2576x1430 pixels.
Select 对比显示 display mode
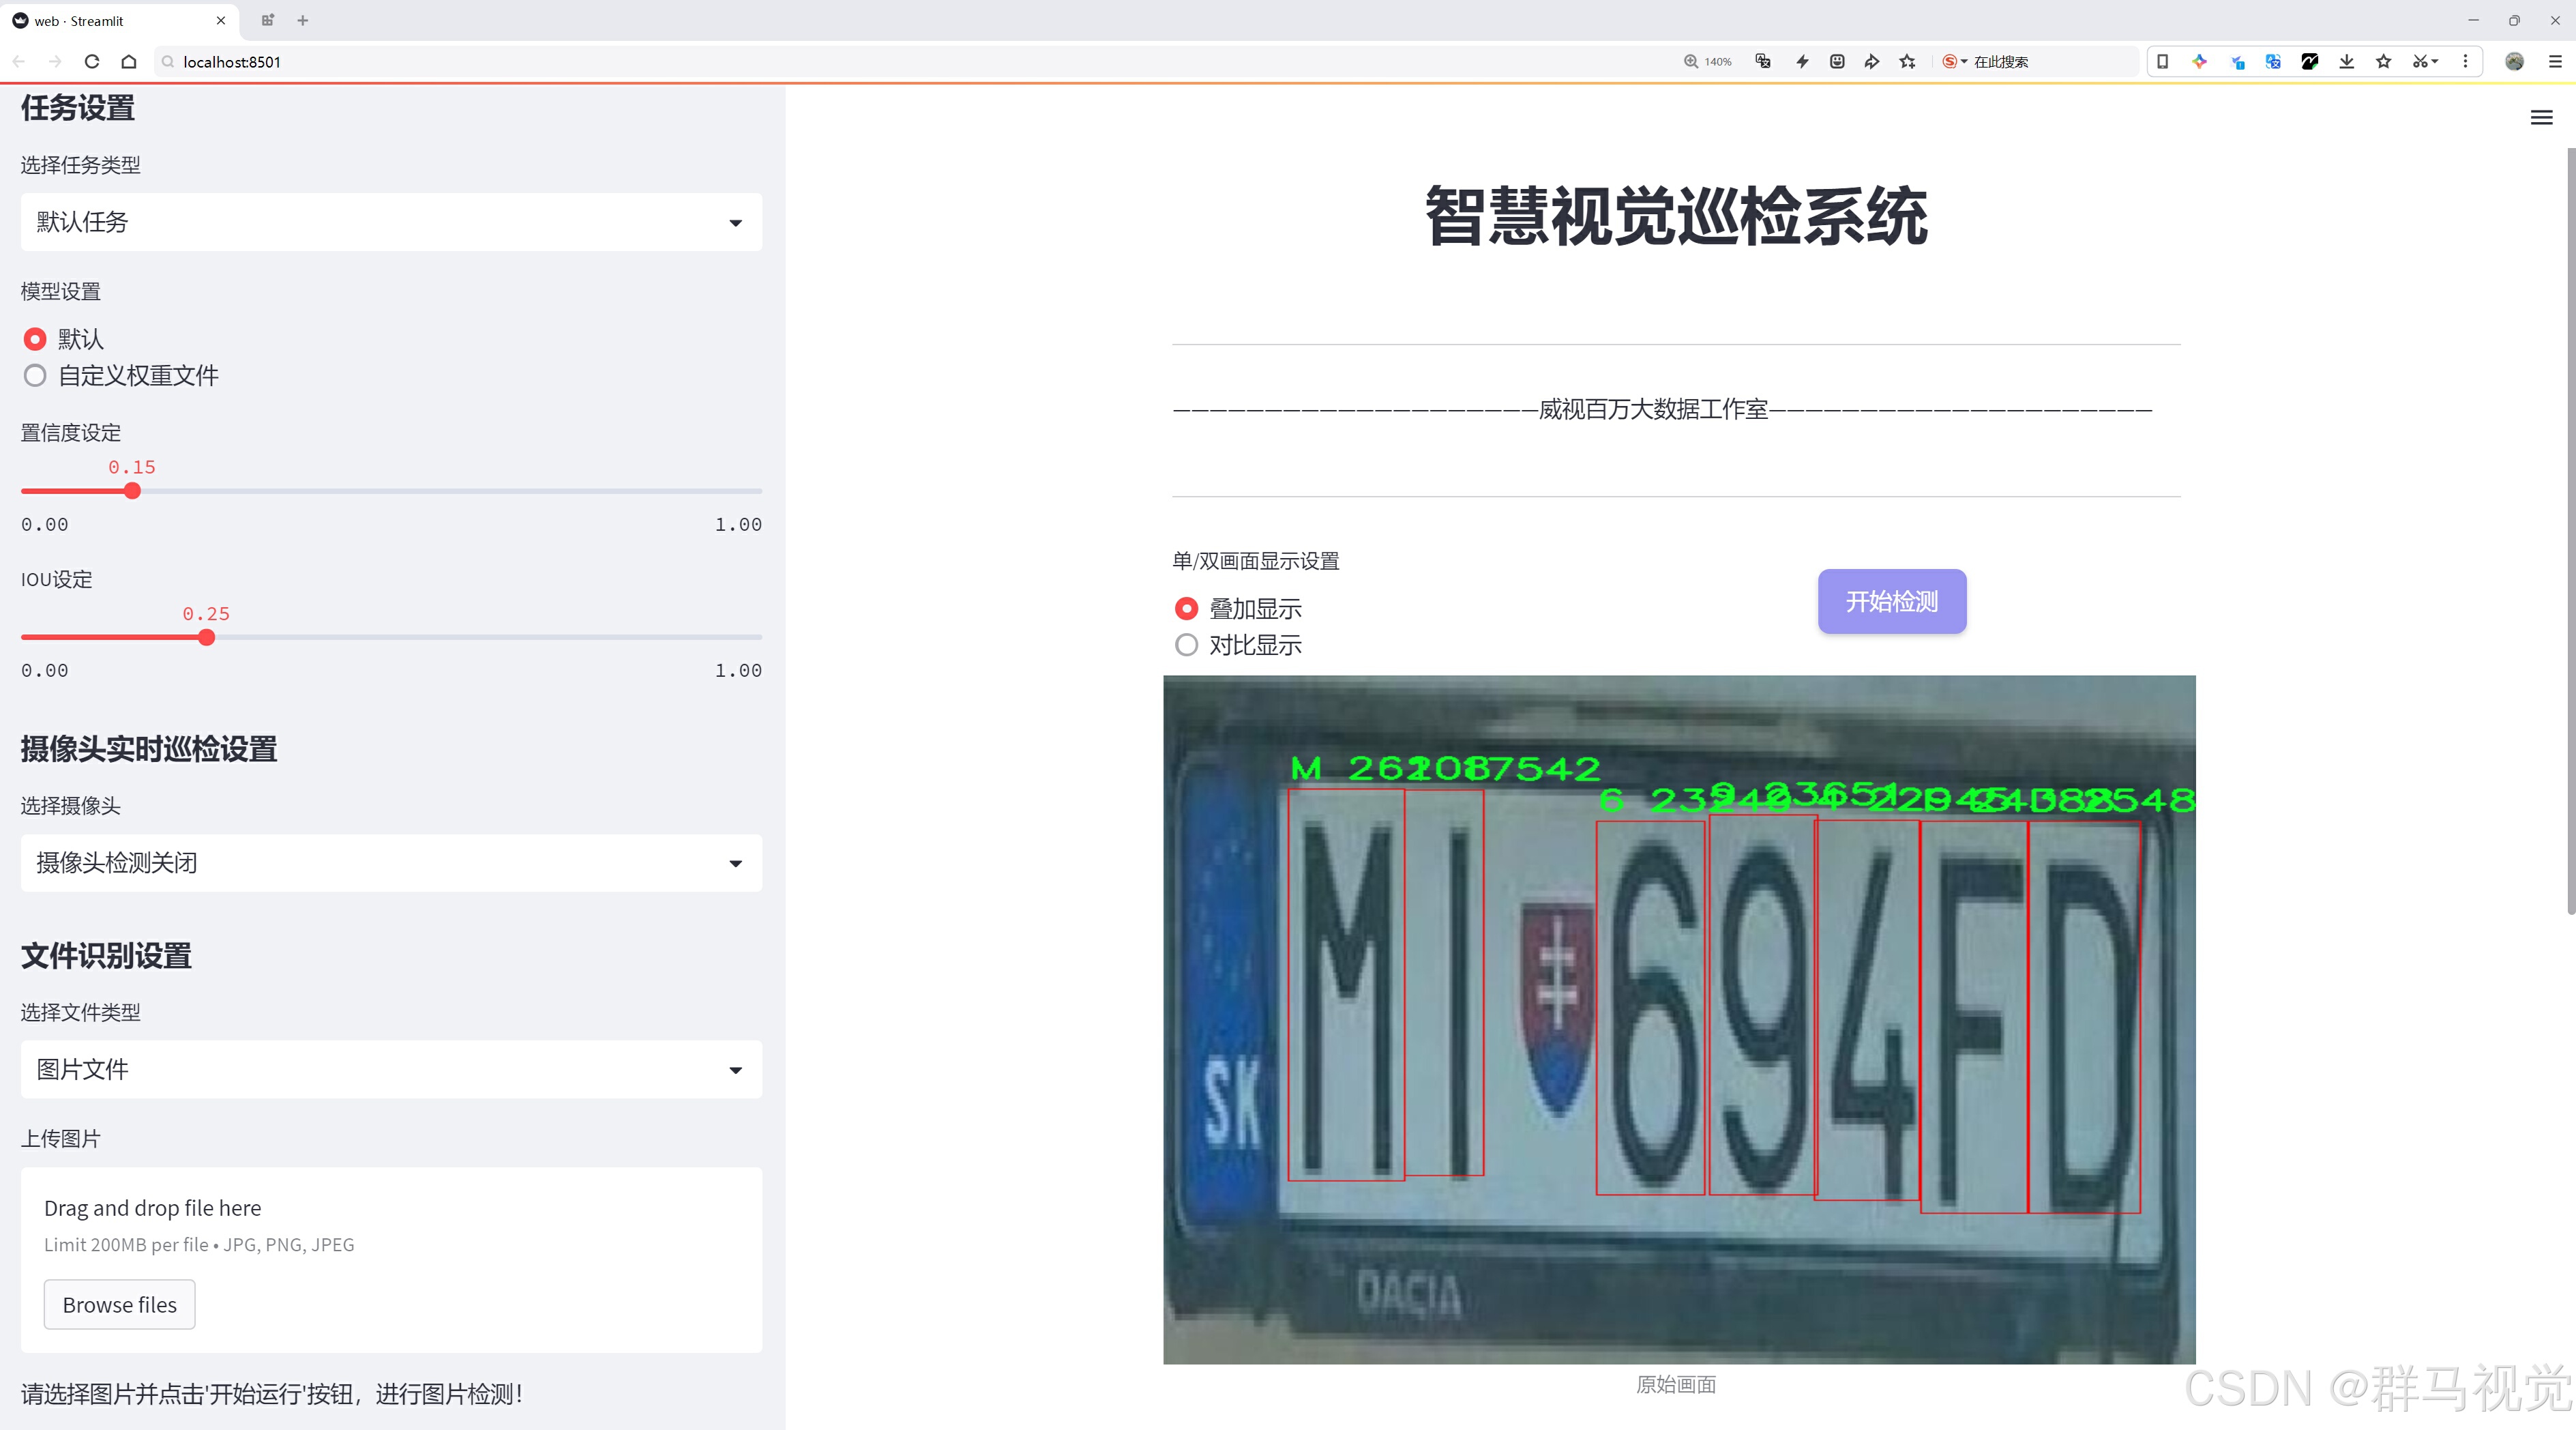1186,645
